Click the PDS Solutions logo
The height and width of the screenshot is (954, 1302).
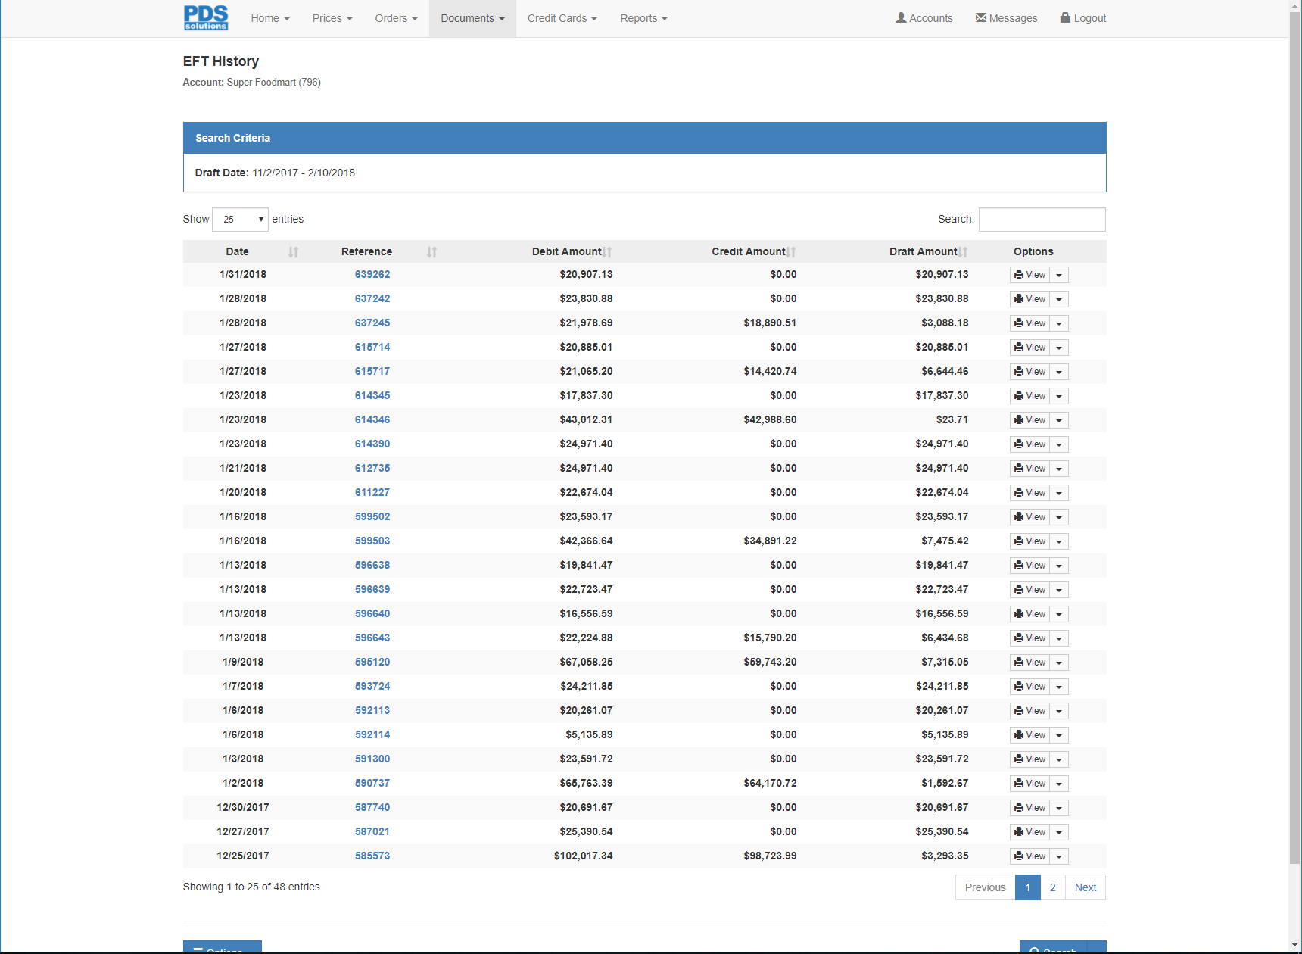pos(205,18)
